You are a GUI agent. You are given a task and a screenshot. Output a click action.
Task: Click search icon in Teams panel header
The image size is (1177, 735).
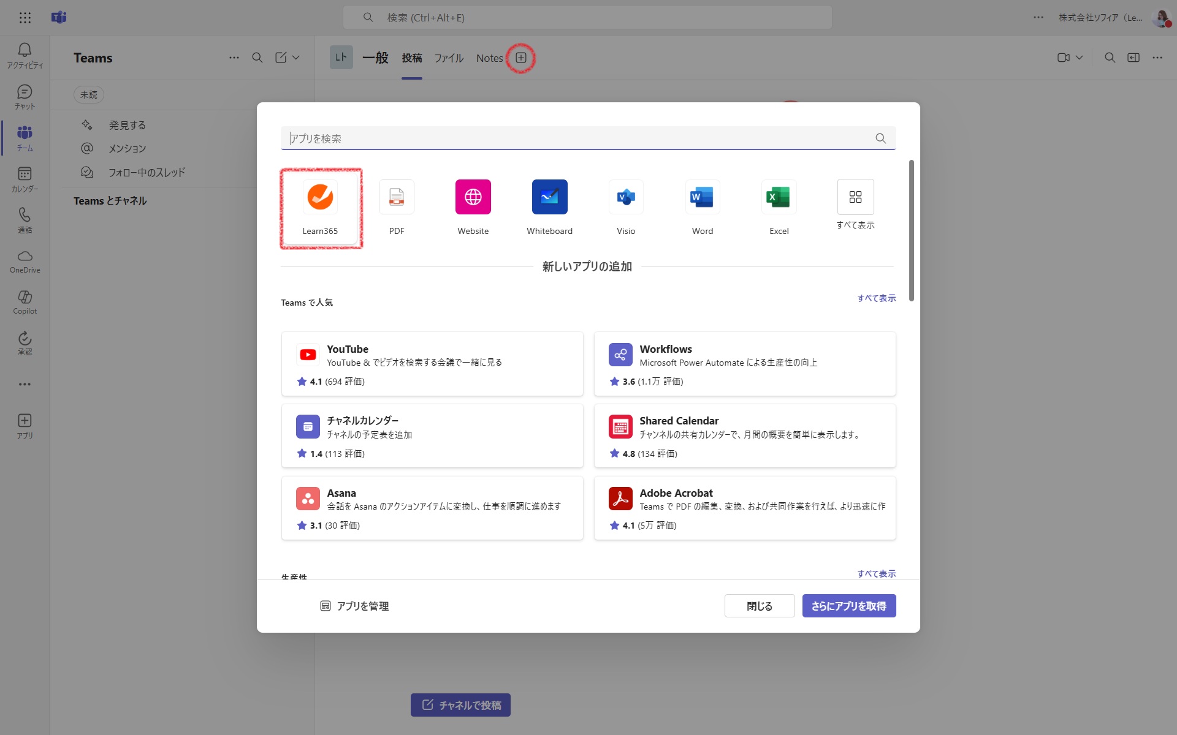pyautogui.click(x=257, y=58)
